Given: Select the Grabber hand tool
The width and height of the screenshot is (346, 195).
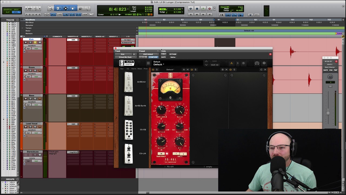Looking at the screenshot, I should coord(72,9).
